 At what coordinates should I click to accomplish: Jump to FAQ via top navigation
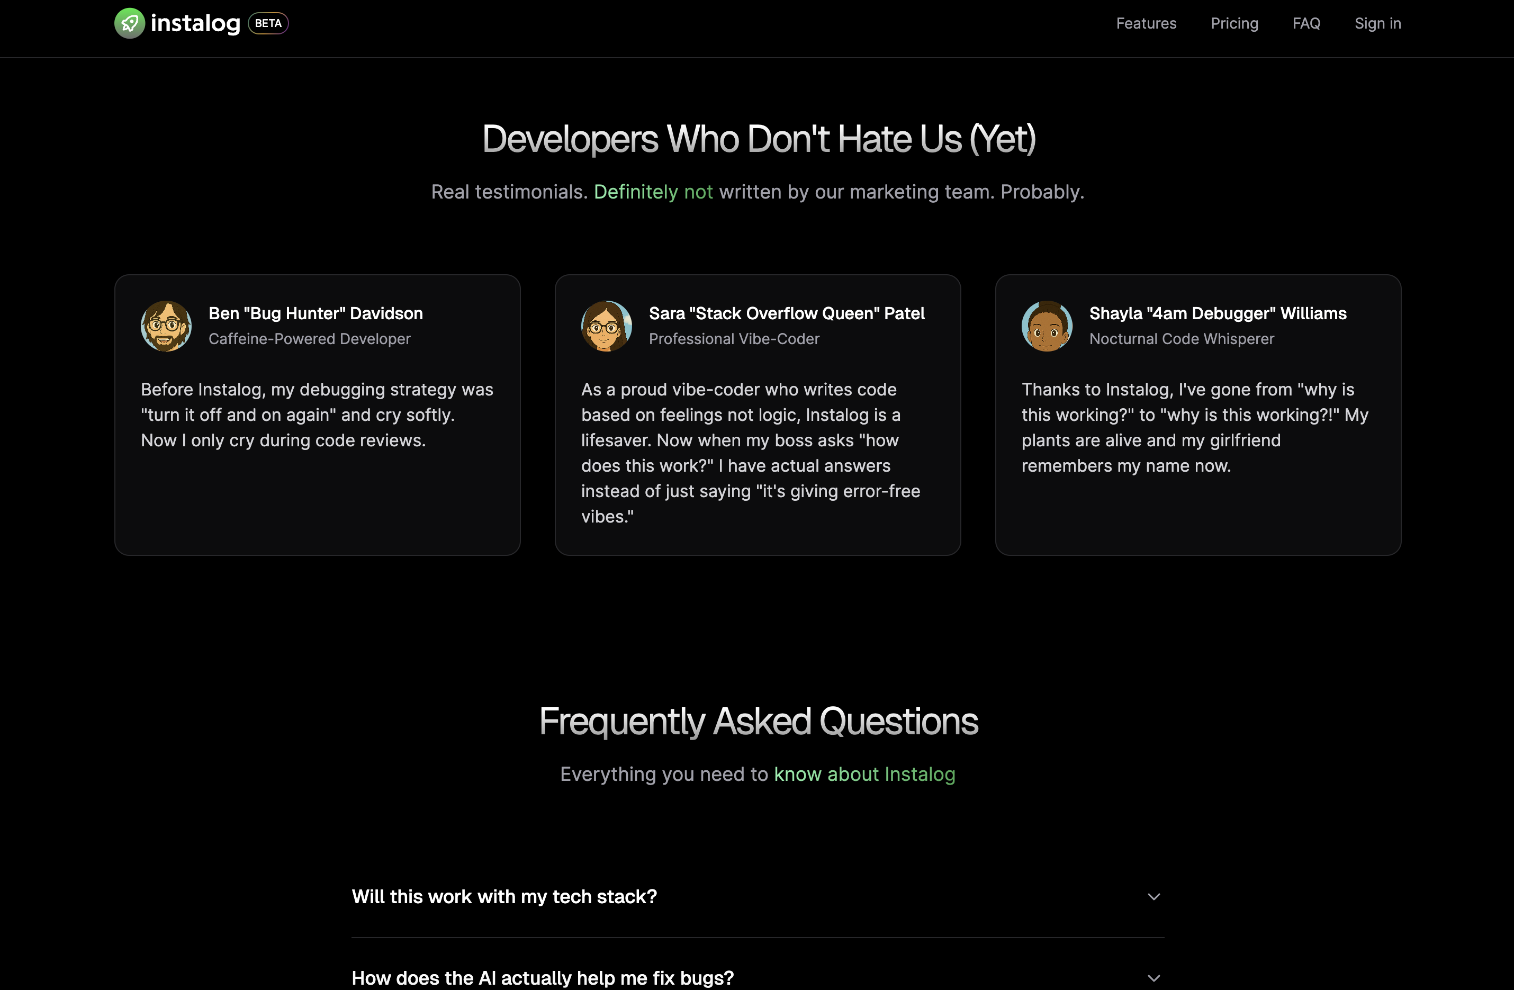pos(1306,23)
